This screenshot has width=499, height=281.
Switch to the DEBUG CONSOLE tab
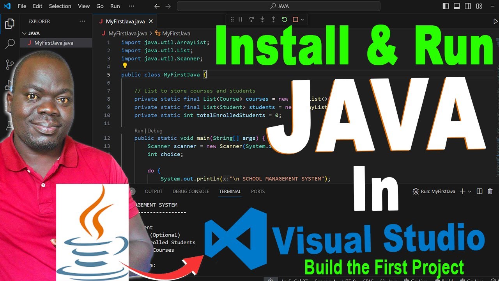(x=191, y=191)
